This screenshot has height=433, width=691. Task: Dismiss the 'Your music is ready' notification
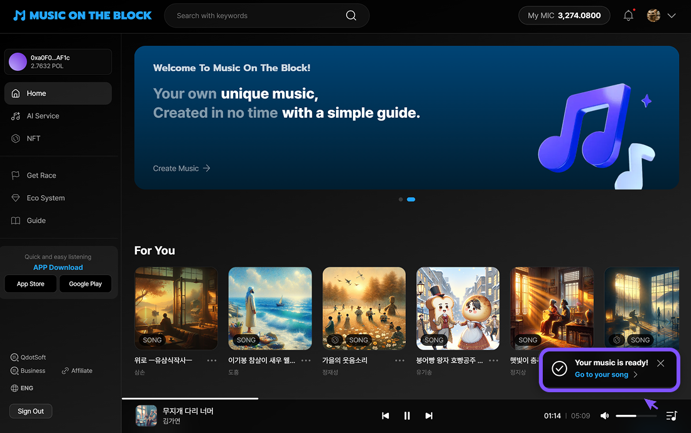tap(660, 363)
